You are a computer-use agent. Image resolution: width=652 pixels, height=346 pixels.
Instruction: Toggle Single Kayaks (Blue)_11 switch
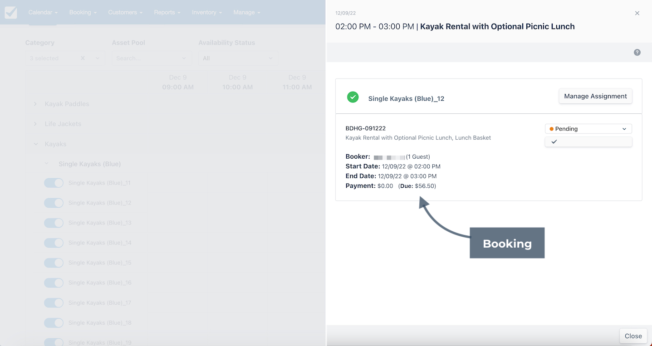click(x=54, y=183)
